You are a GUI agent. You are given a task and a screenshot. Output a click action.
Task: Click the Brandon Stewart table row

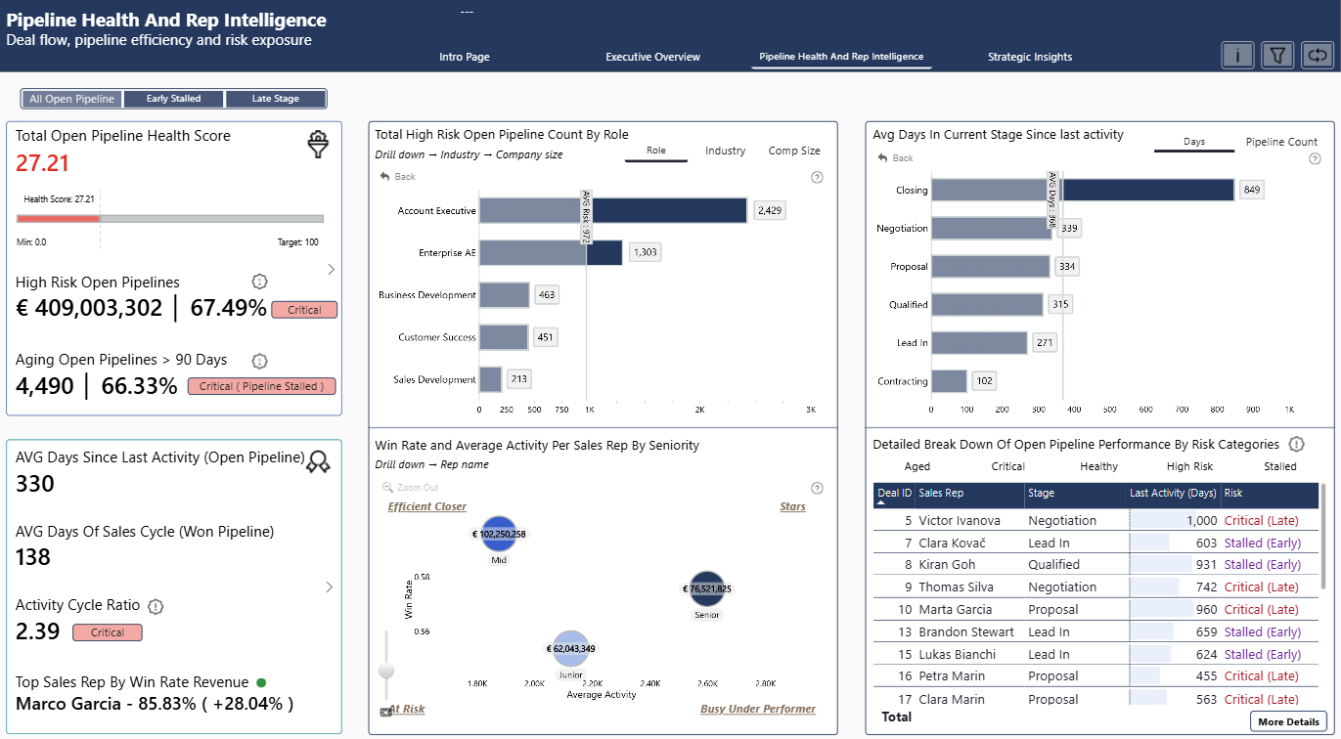[x=1095, y=631]
